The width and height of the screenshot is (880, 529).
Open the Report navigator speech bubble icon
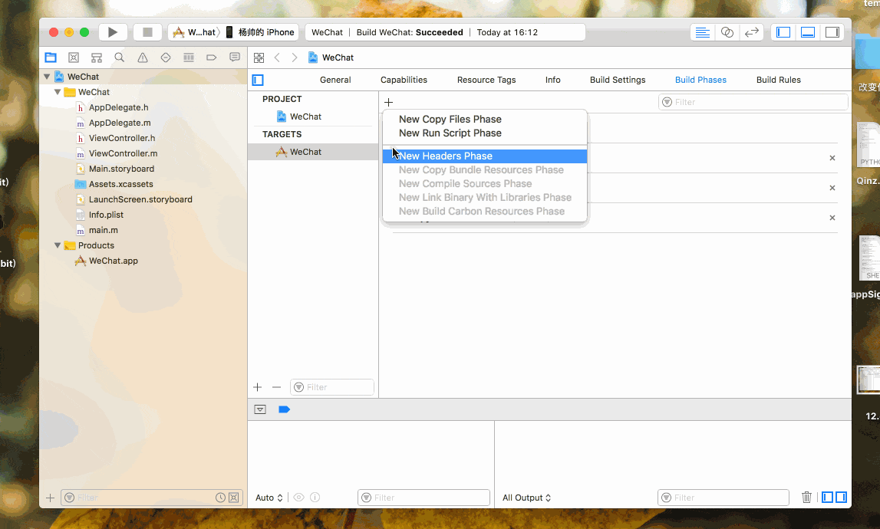(235, 58)
